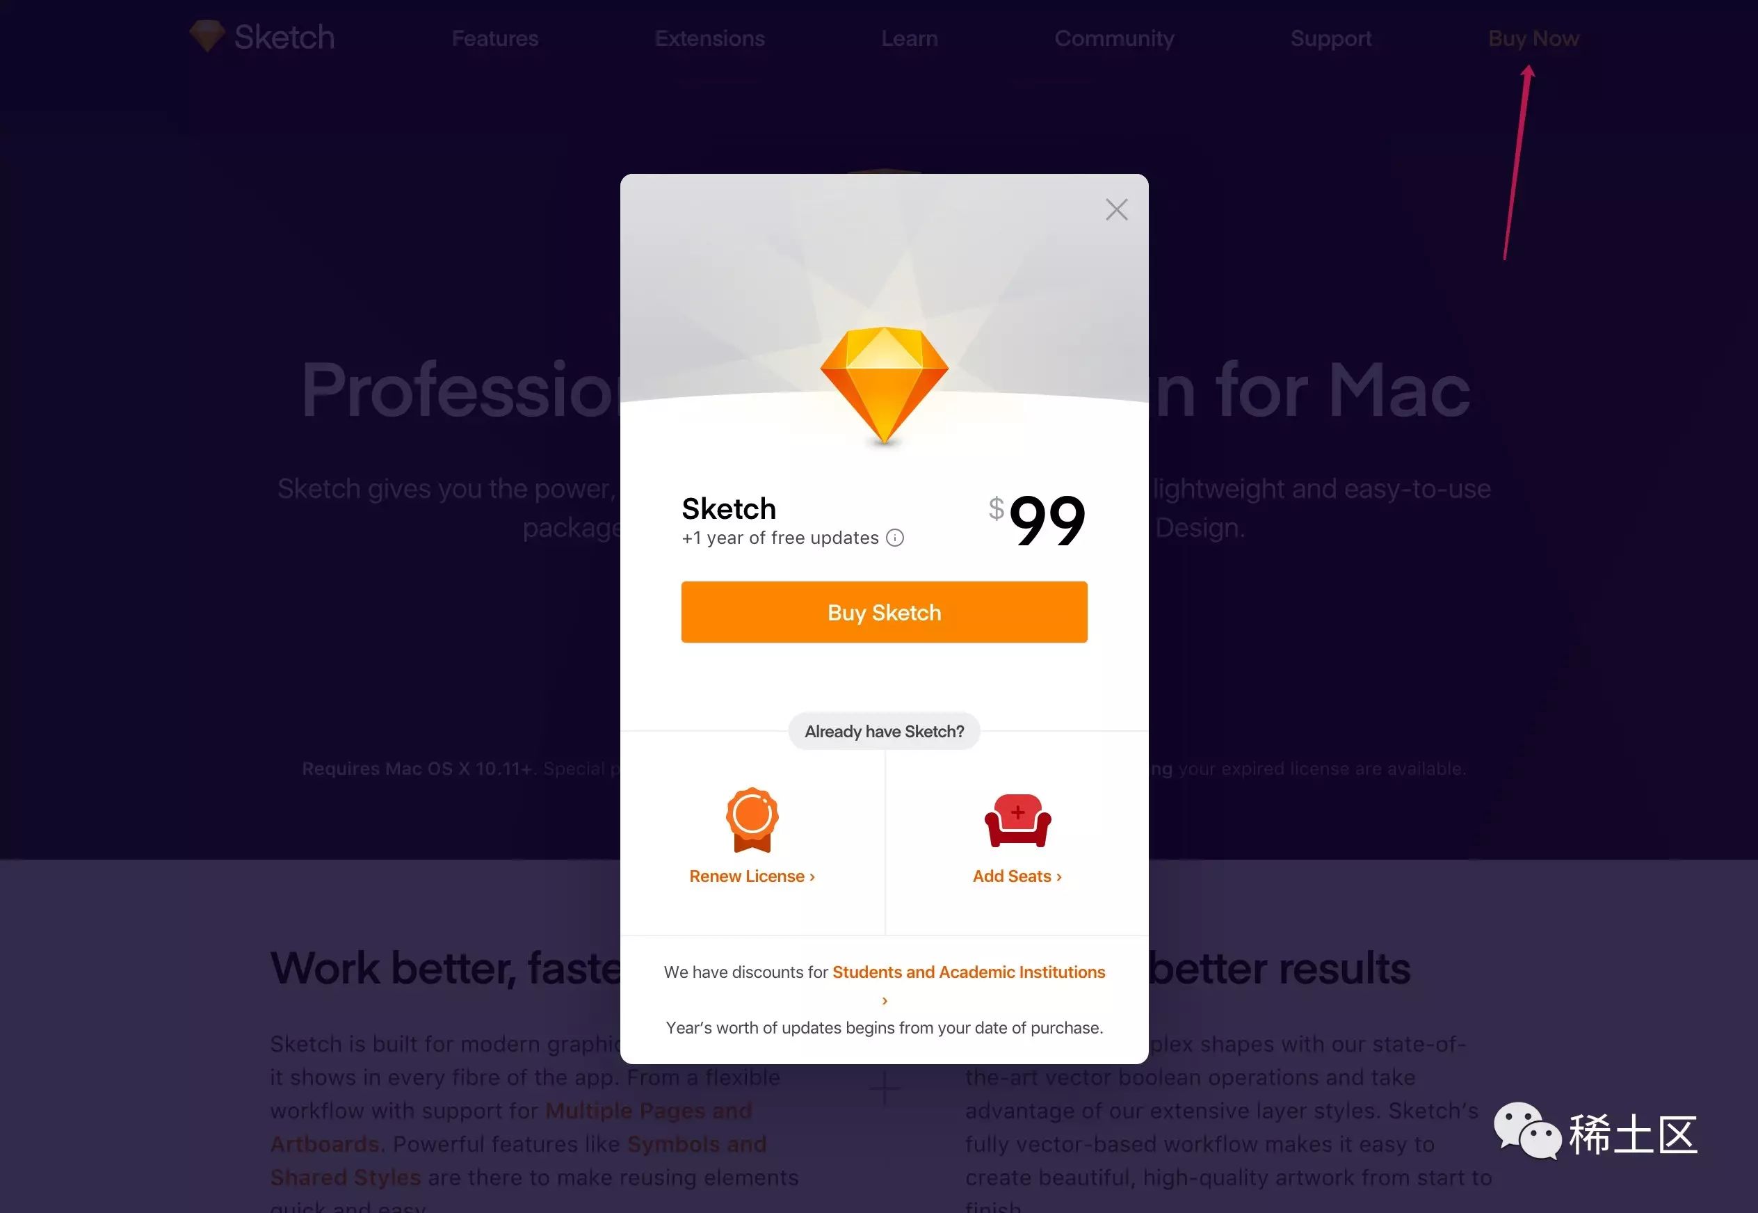The height and width of the screenshot is (1213, 1758).
Task: Click the Extensions navigation tab
Action: [709, 38]
